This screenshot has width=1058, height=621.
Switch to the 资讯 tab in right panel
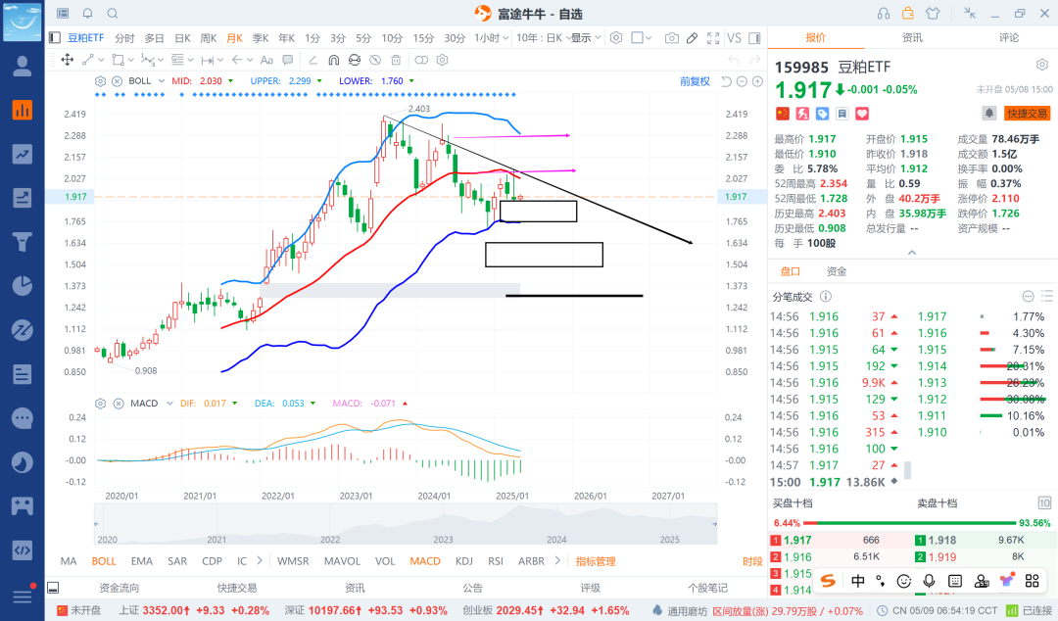click(912, 38)
